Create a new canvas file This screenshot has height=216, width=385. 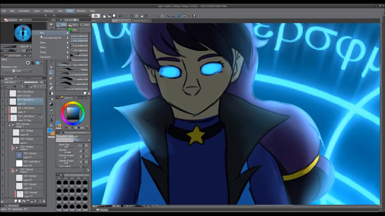pos(104,16)
